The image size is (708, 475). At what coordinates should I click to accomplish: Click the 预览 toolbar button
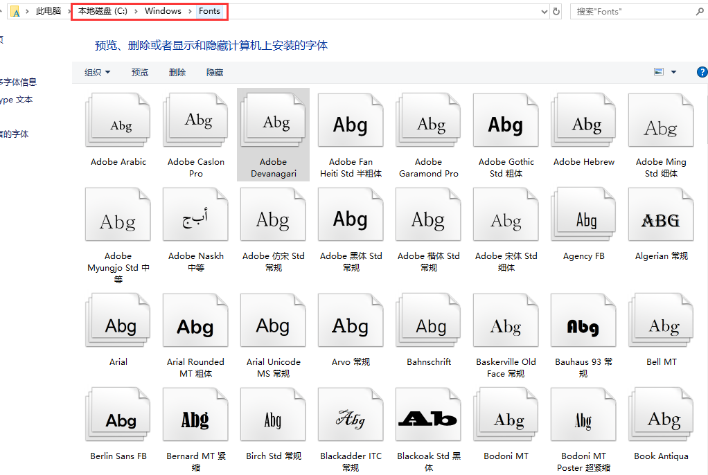point(139,72)
